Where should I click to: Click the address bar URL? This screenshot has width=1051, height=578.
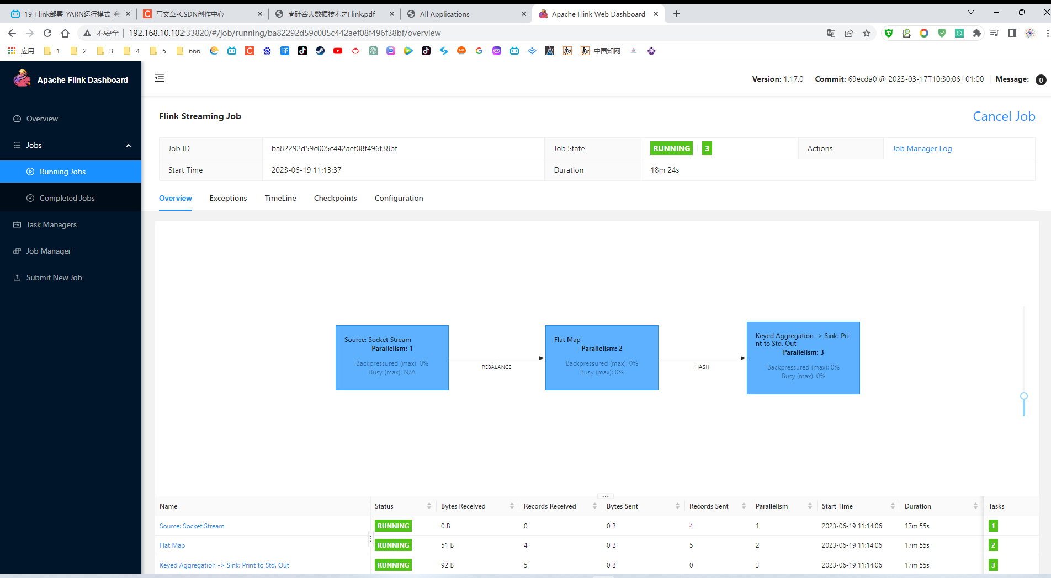coord(285,33)
